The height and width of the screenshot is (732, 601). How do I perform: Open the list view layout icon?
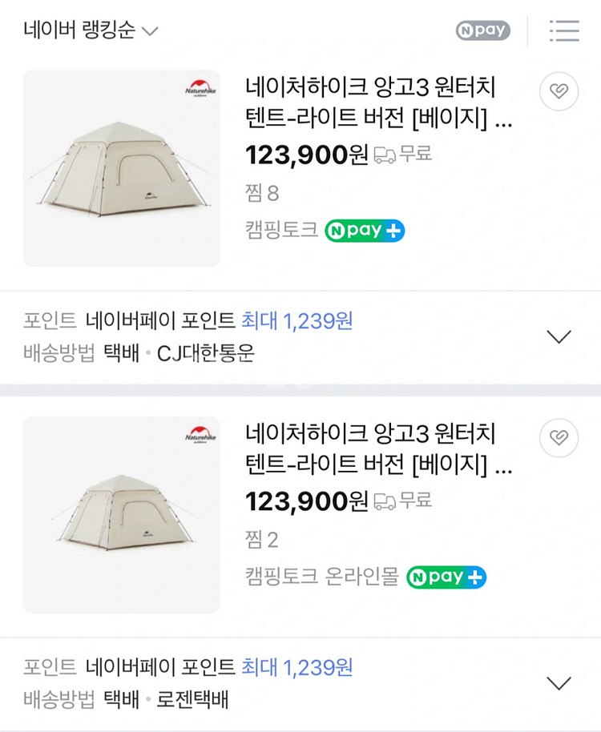(x=564, y=30)
